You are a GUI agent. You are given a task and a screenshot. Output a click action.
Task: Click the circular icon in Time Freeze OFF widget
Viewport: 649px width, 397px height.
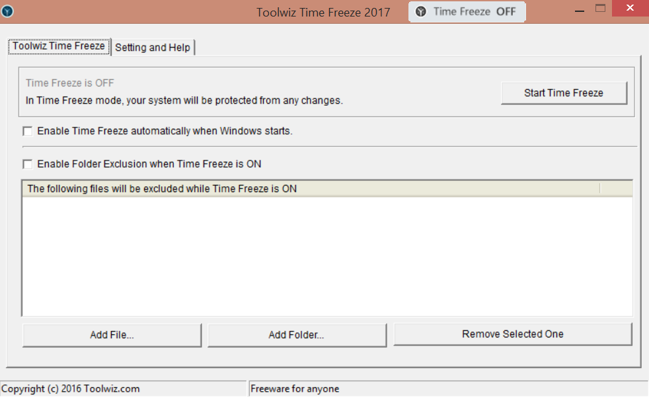[421, 12]
